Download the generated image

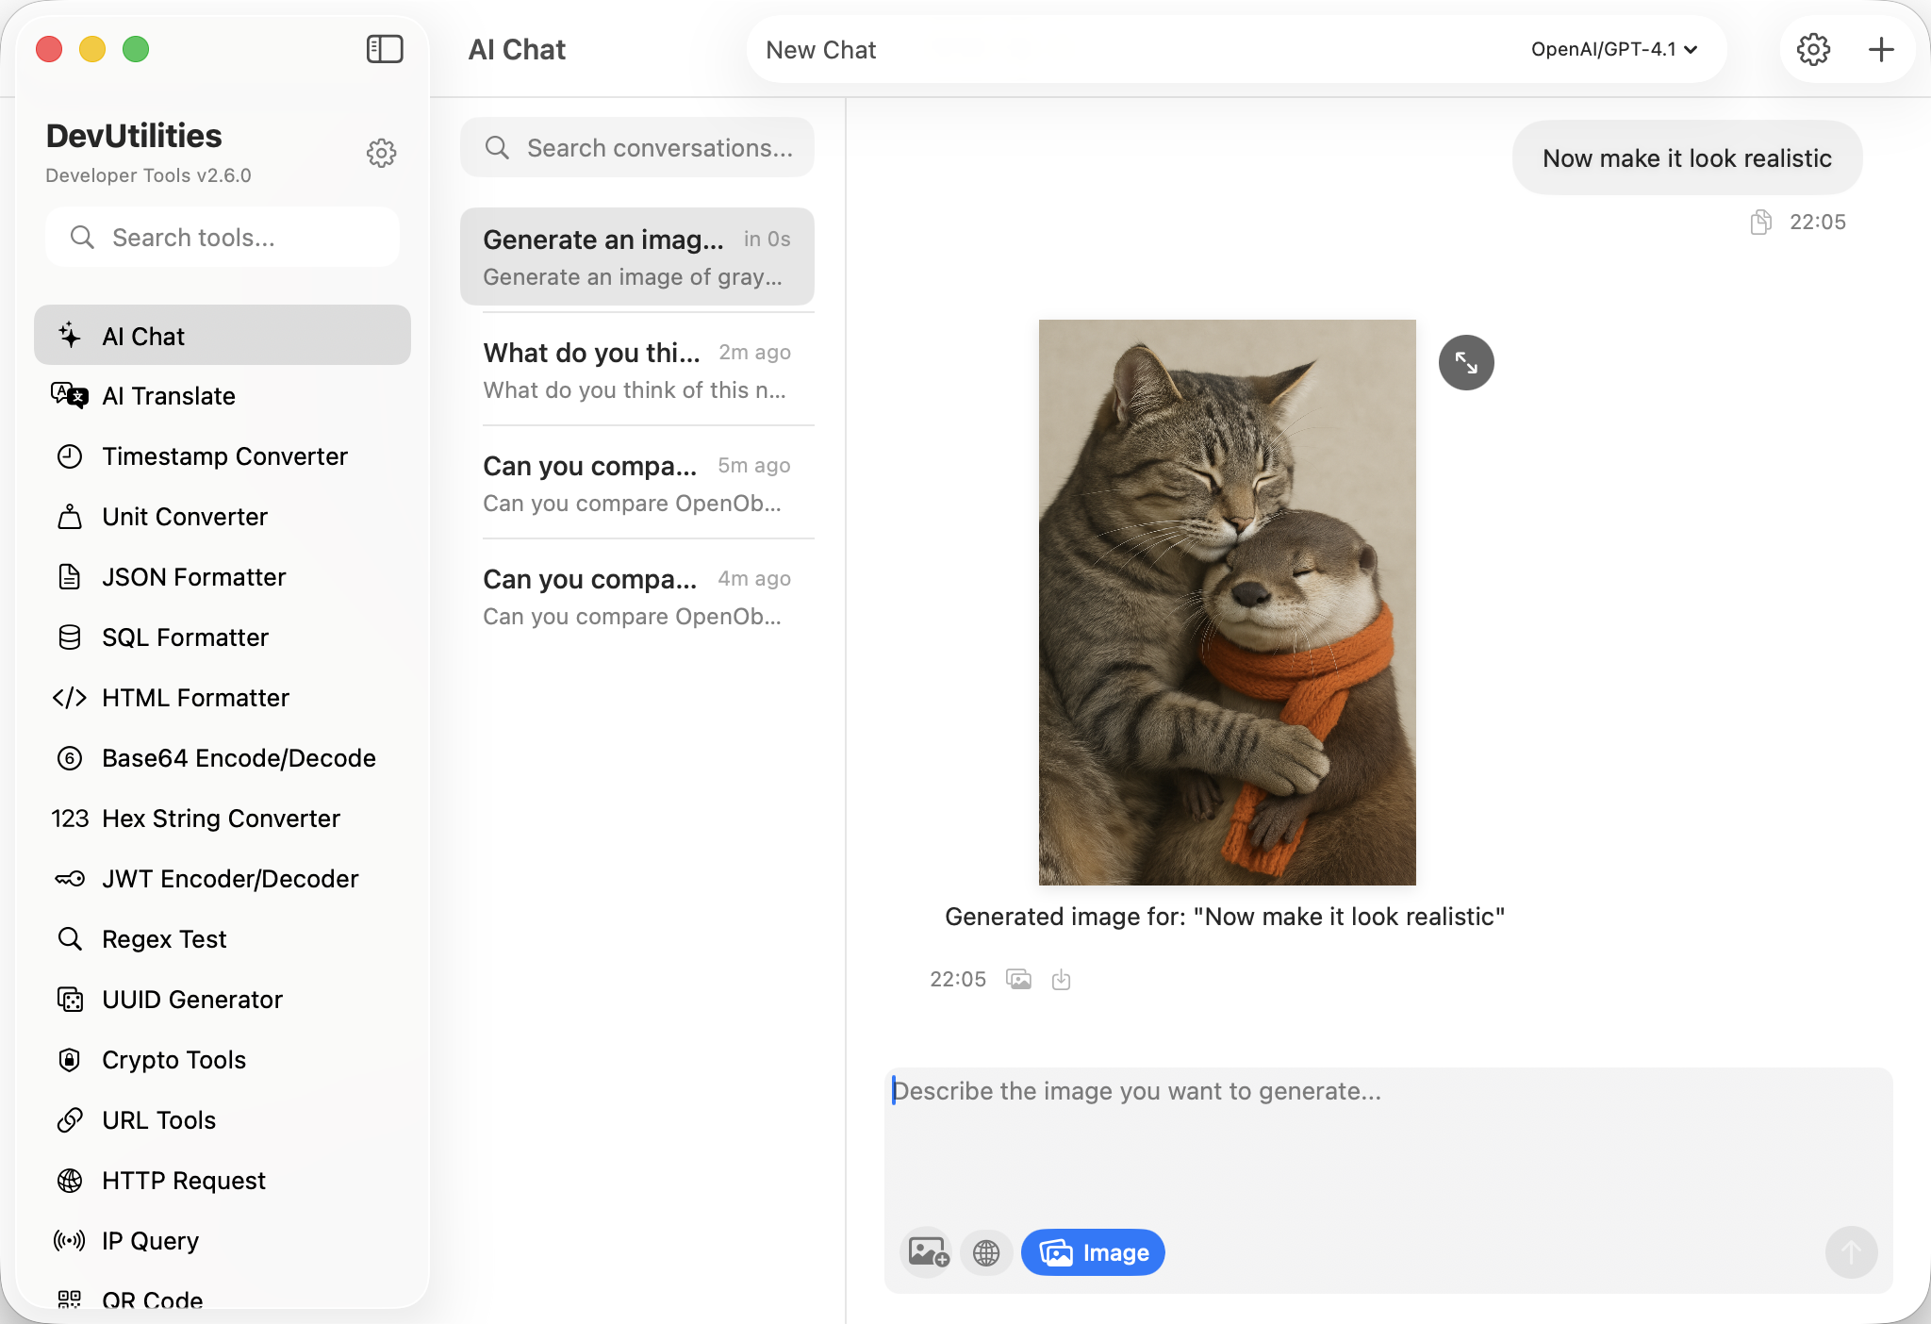coord(1061,980)
